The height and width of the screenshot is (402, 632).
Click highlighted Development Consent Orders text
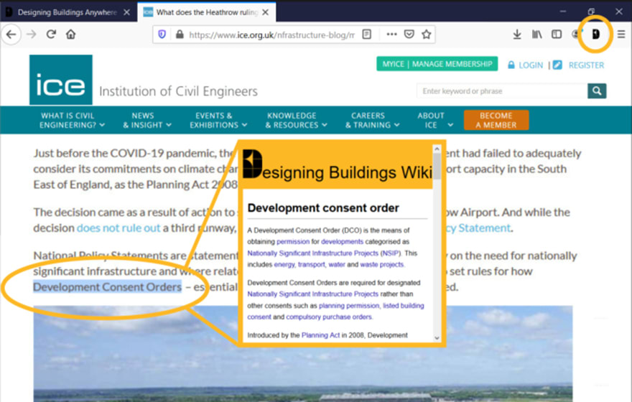[x=107, y=287]
